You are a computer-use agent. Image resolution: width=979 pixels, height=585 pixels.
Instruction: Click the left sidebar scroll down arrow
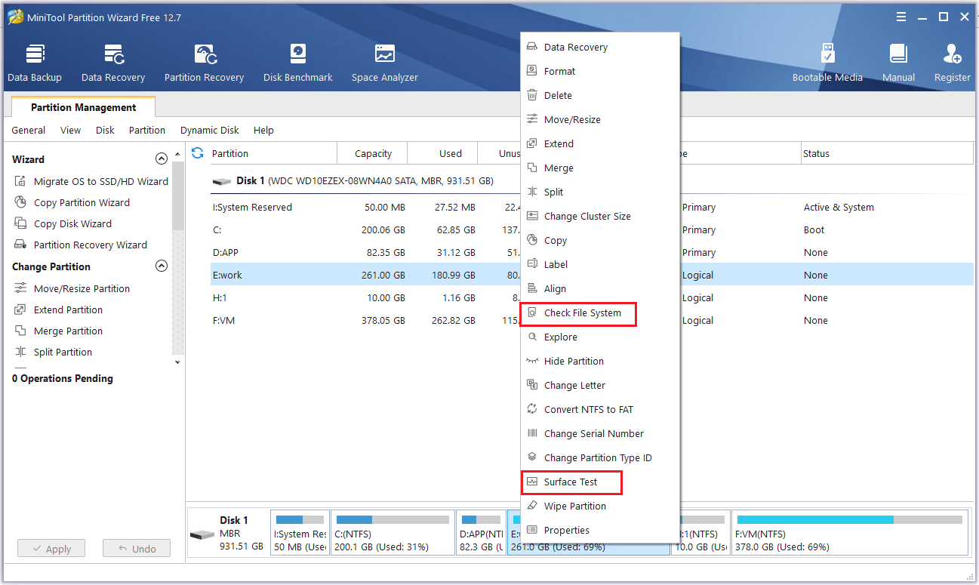(178, 362)
